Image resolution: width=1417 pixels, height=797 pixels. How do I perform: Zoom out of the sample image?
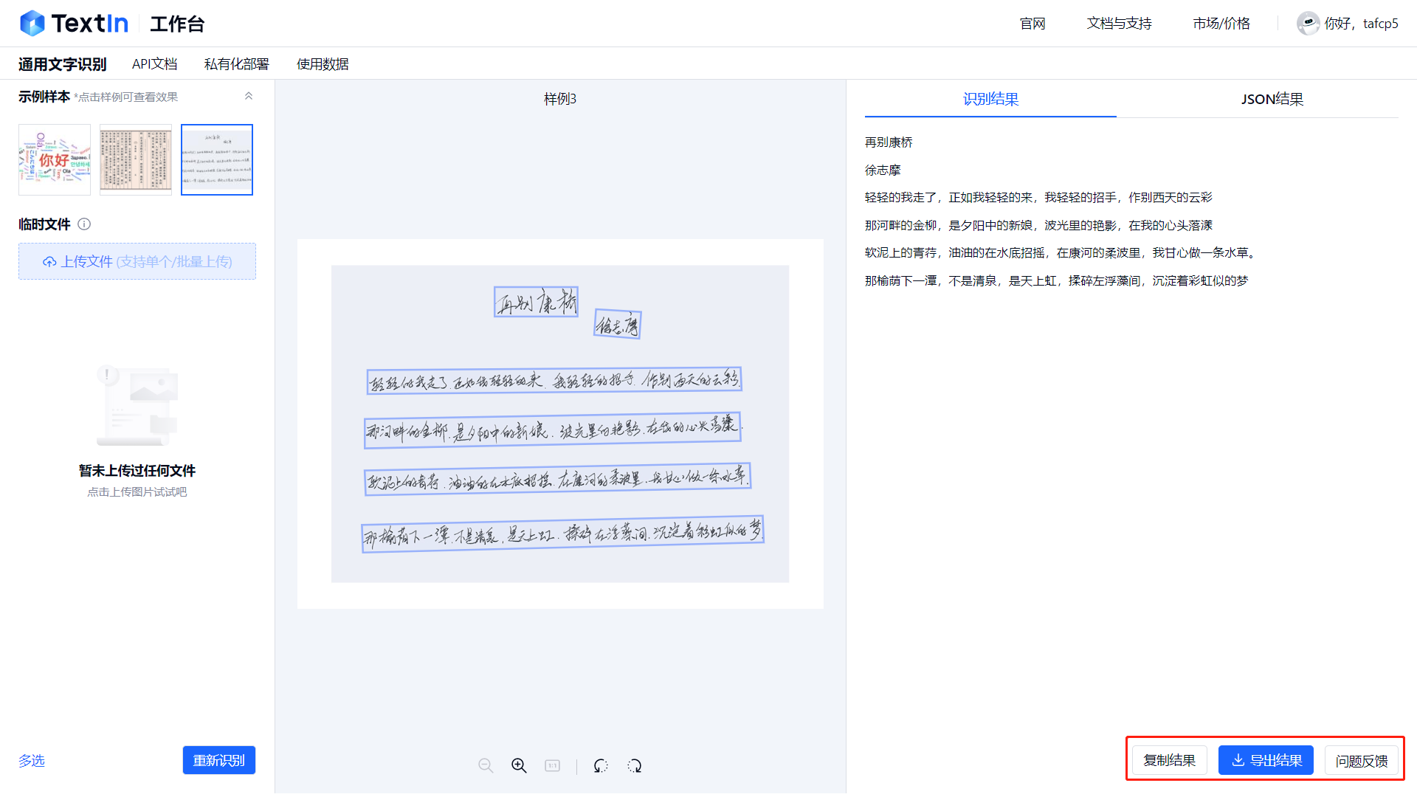click(486, 766)
